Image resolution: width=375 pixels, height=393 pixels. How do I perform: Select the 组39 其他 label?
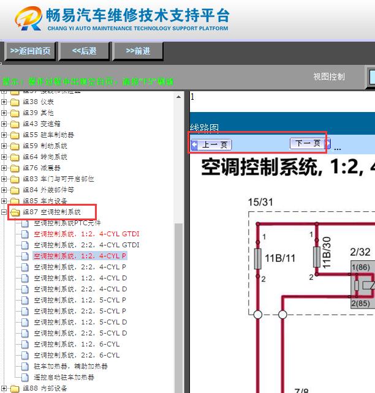[x=38, y=113]
